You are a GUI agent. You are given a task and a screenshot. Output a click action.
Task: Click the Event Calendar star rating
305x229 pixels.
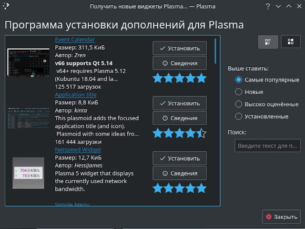click(179, 78)
